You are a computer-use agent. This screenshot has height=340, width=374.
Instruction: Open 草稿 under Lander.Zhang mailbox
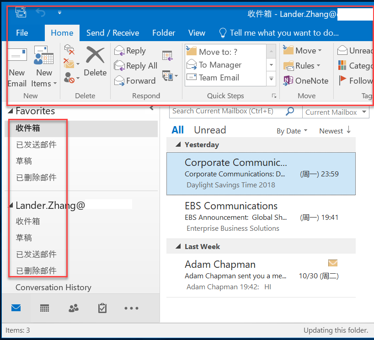tap(81, 238)
